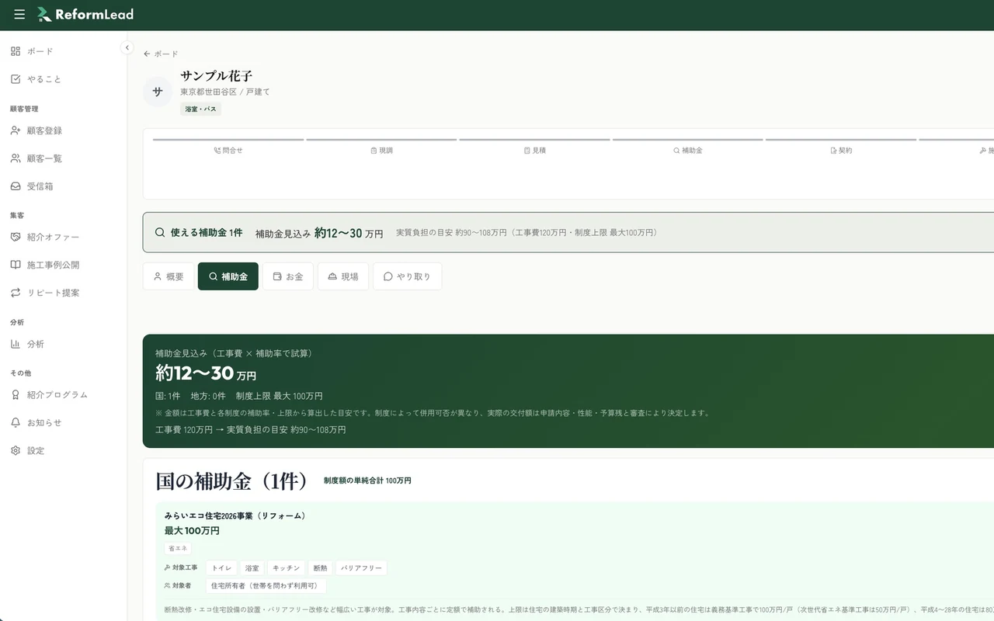
Task: Select the 問合せ pipeline stage
Action: pos(228,150)
